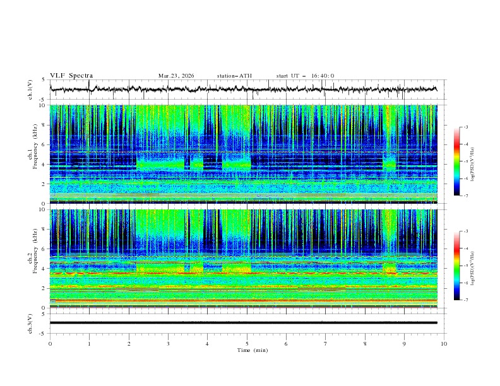This screenshot has width=500, height=386.
Task: Click the "-4" tick on ch.2 colorbar
Action: [465, 249]
